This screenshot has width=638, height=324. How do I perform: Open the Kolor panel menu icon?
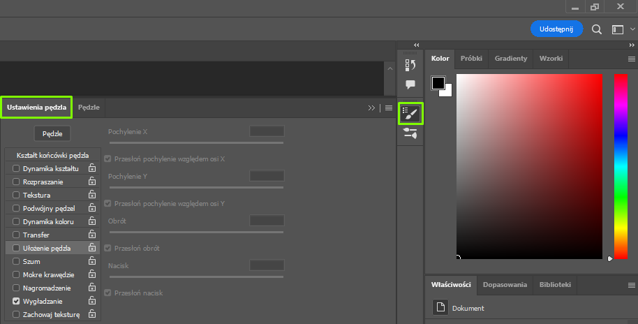tap(632, 59)
